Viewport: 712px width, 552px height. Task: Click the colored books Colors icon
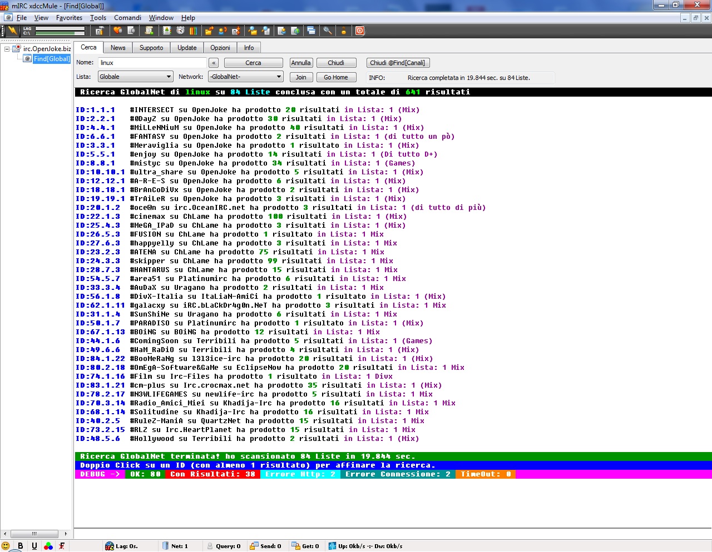tap(193, 31)
